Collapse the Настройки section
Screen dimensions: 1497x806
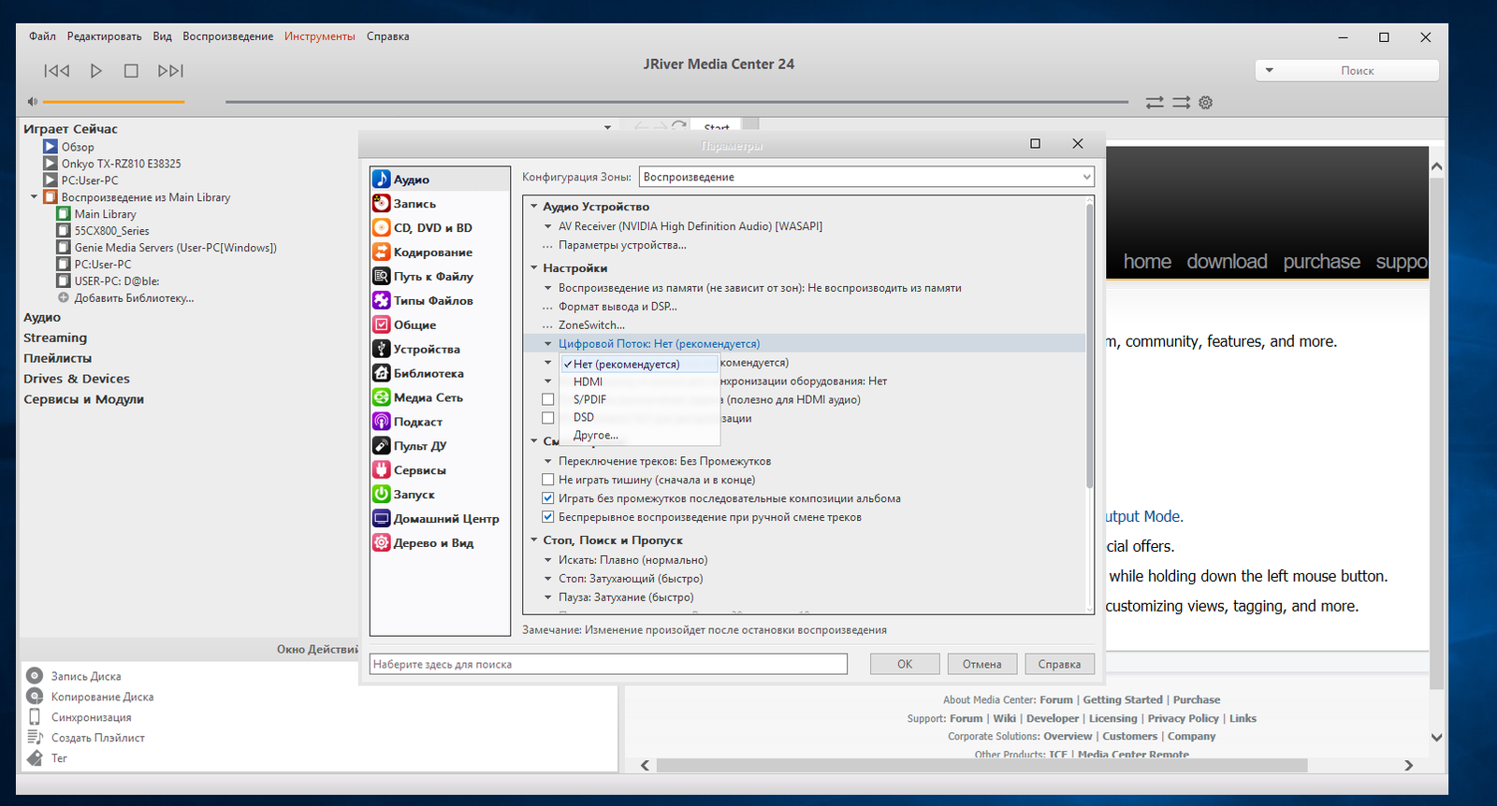(x=534, y=268)
